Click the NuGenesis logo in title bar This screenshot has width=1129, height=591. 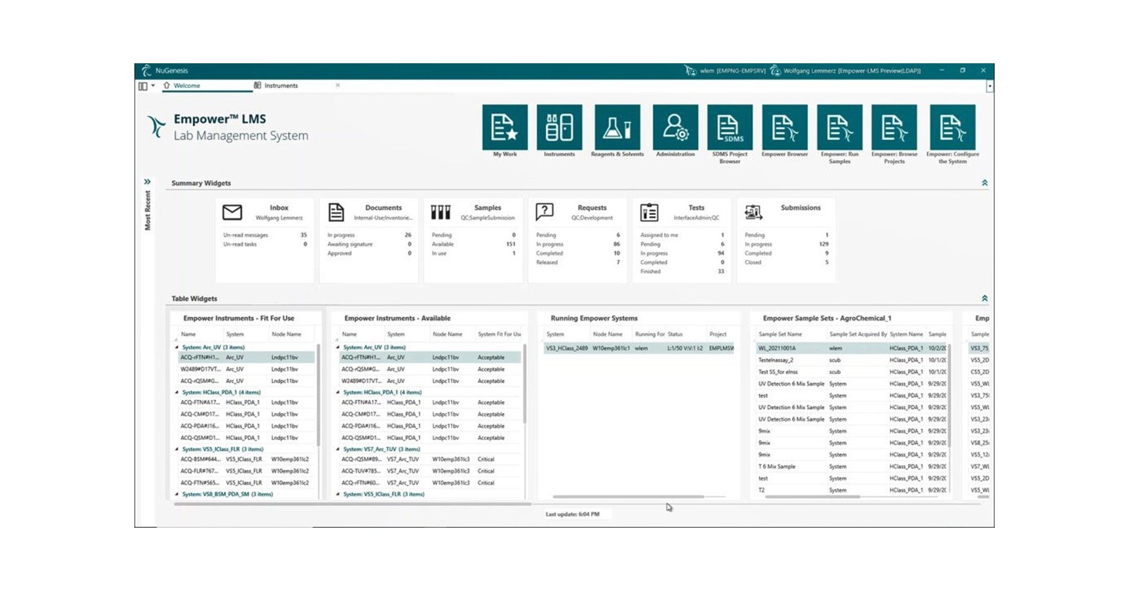click(x=147, y=71)
